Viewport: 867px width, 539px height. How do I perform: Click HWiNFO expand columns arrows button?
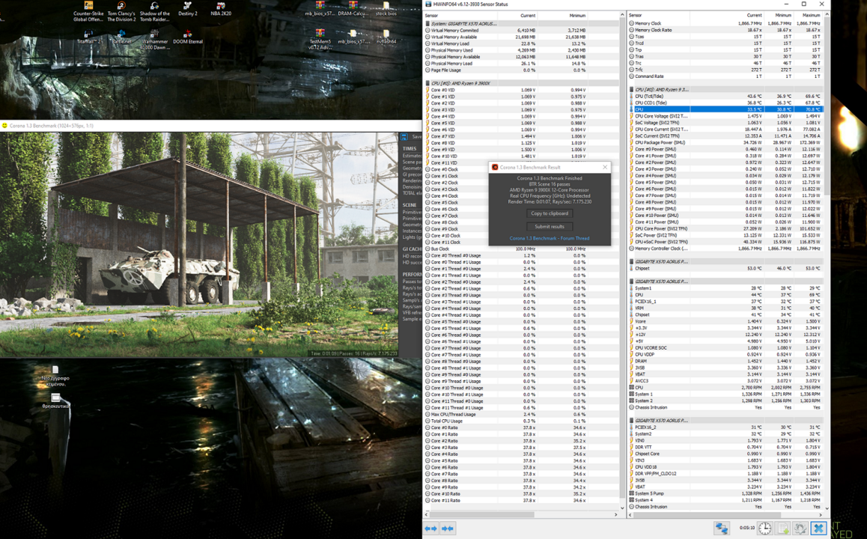[431, 529]
